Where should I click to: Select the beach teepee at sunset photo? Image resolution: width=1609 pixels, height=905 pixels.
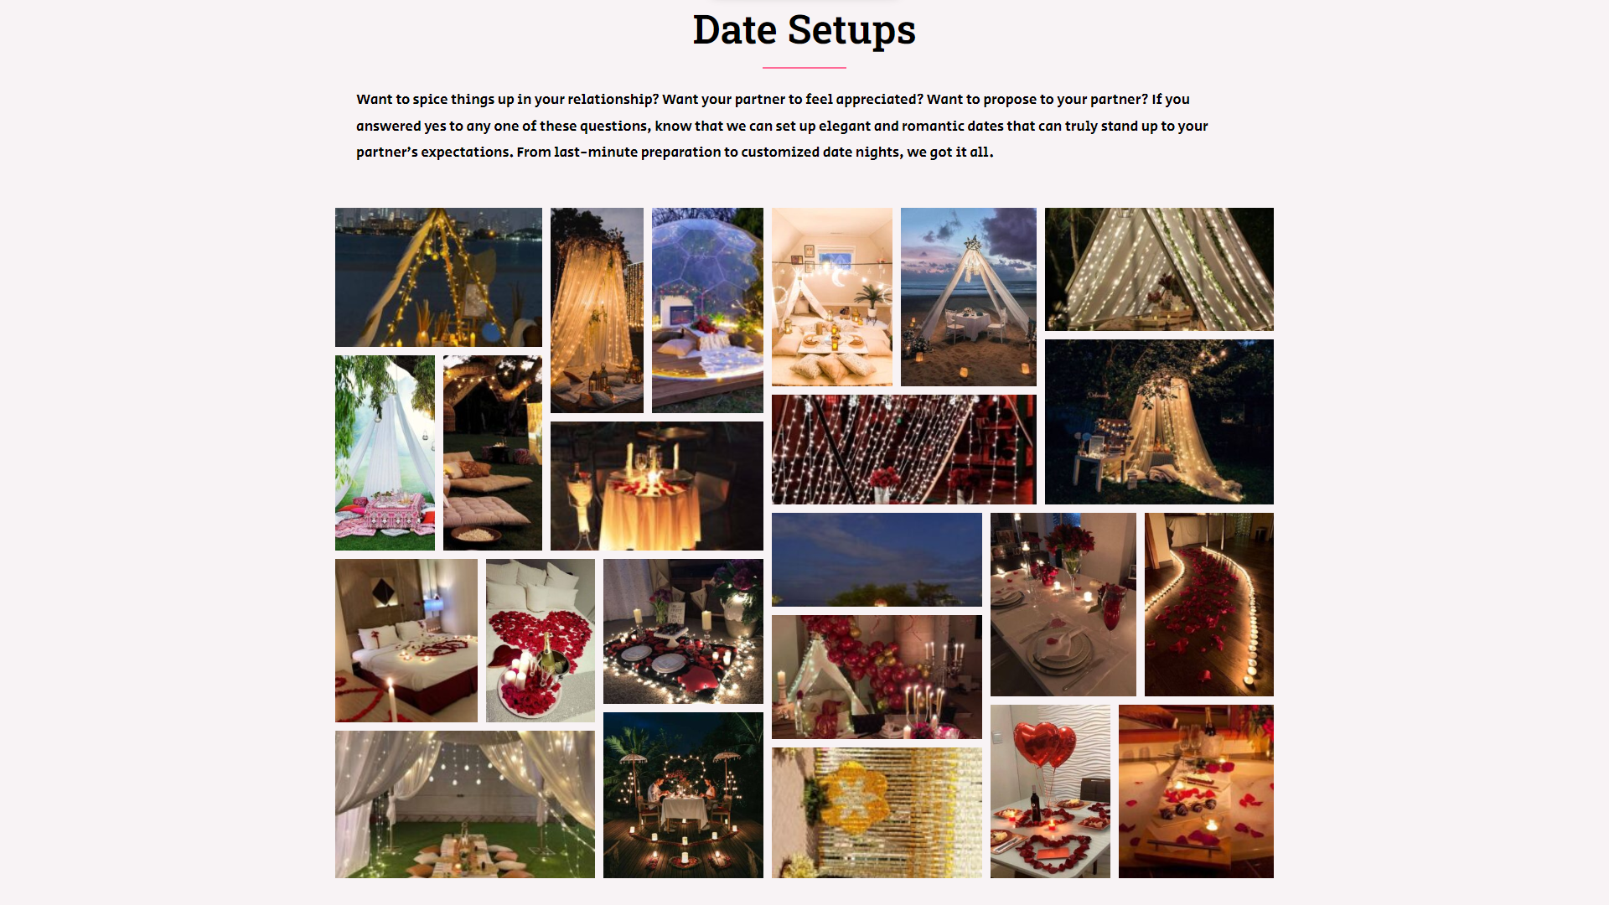pyautogui.click(x=968, y=297)
